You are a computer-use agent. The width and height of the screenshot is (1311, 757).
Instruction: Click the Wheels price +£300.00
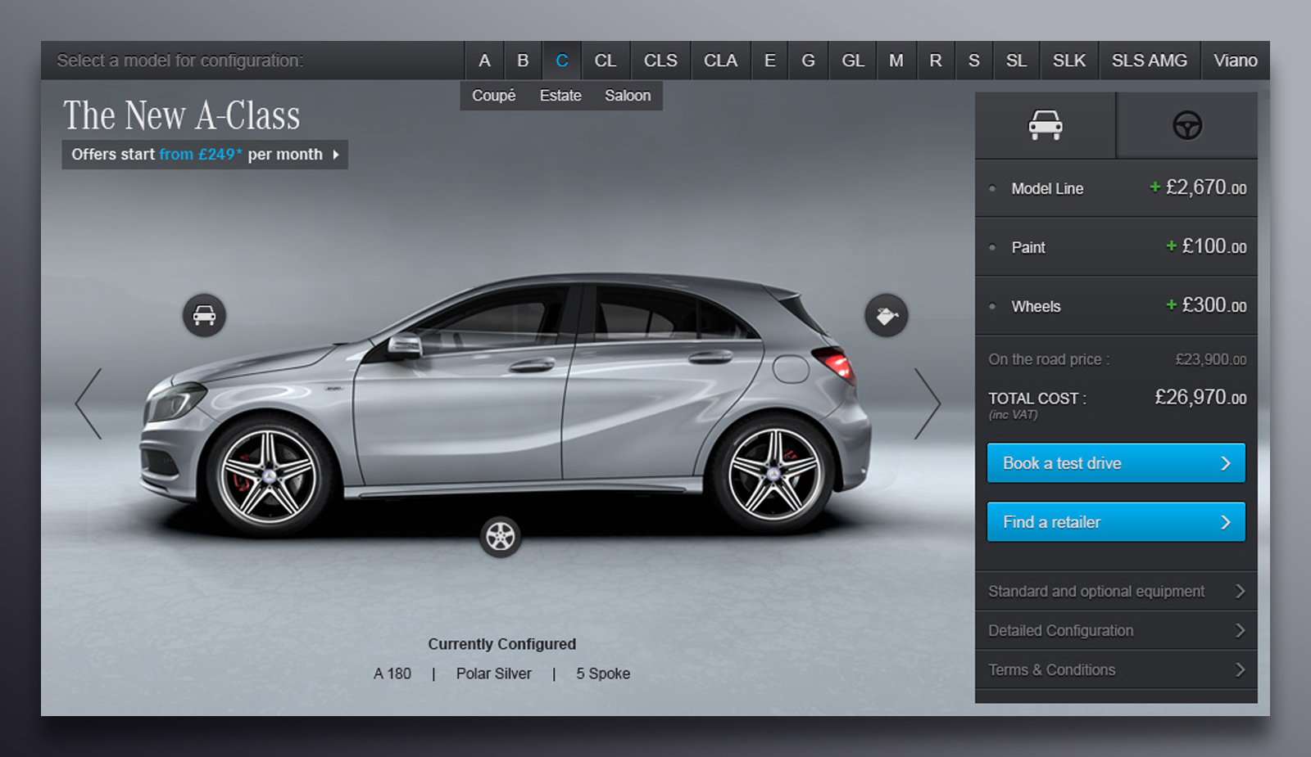click(1206, 305)
